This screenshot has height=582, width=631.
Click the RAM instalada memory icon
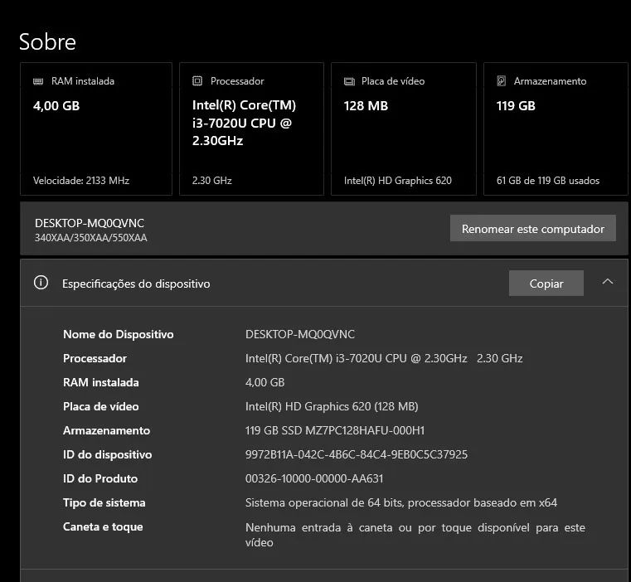tap(38, 82)
